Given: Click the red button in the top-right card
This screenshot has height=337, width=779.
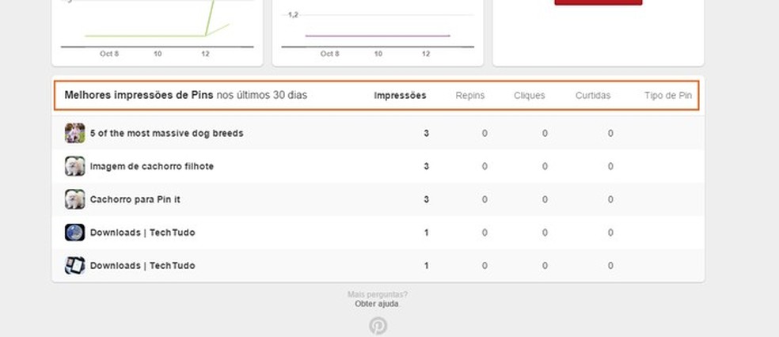Looking at the screenshot, I should (598, 2).
